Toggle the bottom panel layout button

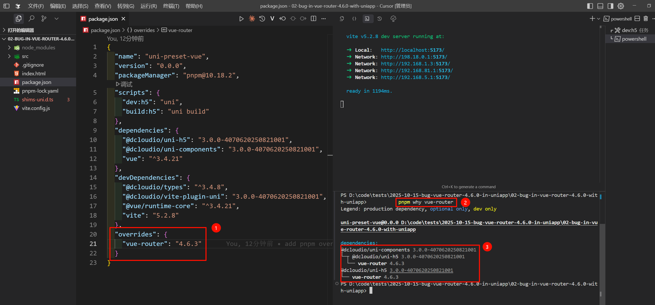click(x=600, y=6)
